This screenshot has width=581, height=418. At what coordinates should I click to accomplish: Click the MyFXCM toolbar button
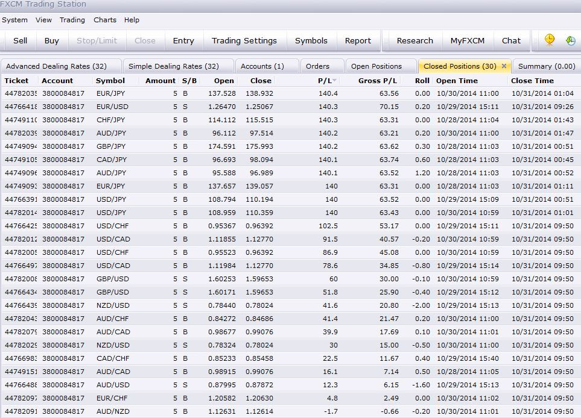click(x=467, y=41)
